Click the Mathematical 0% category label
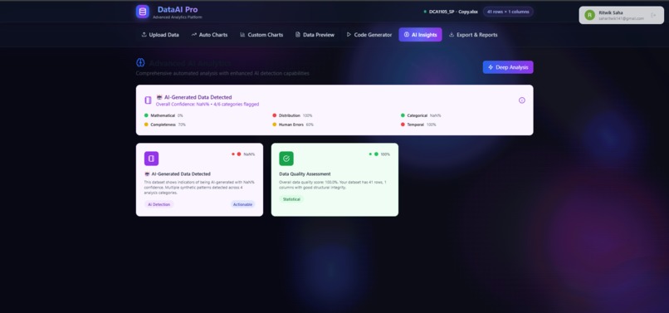The height and width of the screenshot is (313, 669). (x=166, y=115)
